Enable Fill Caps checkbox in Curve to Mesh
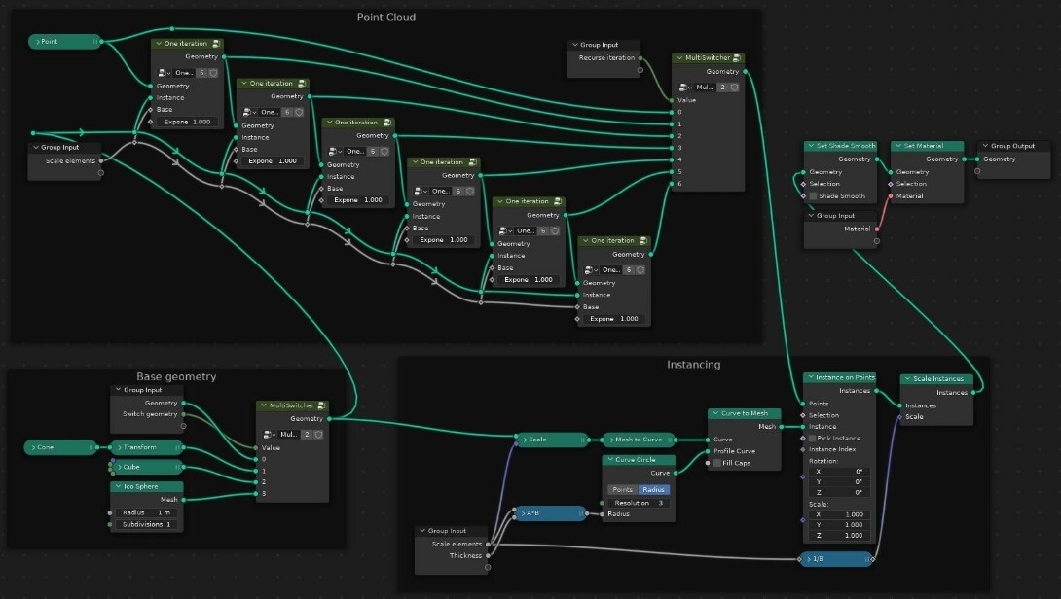 pos(717,463)
